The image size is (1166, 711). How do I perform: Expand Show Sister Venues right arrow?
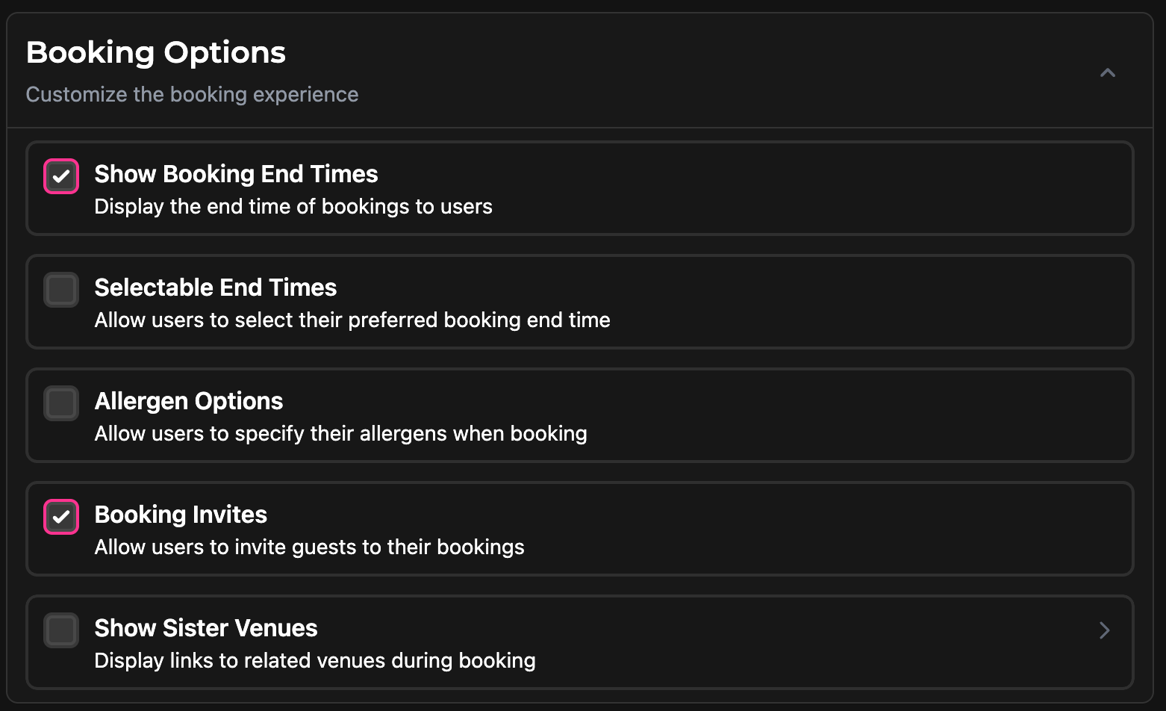pyautogui.click(x=1105, y=630)
